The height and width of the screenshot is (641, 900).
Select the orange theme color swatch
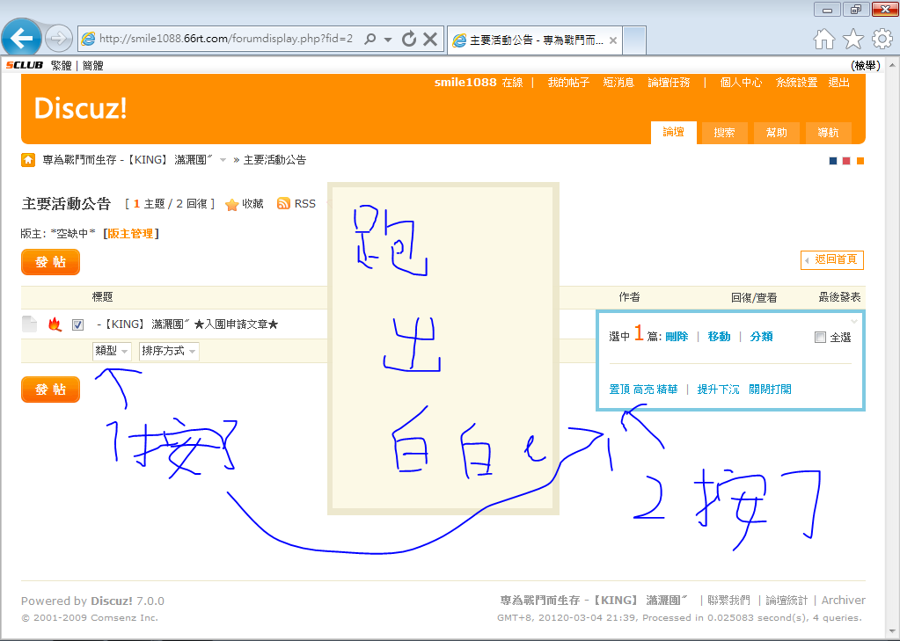(x=860, y=161)
